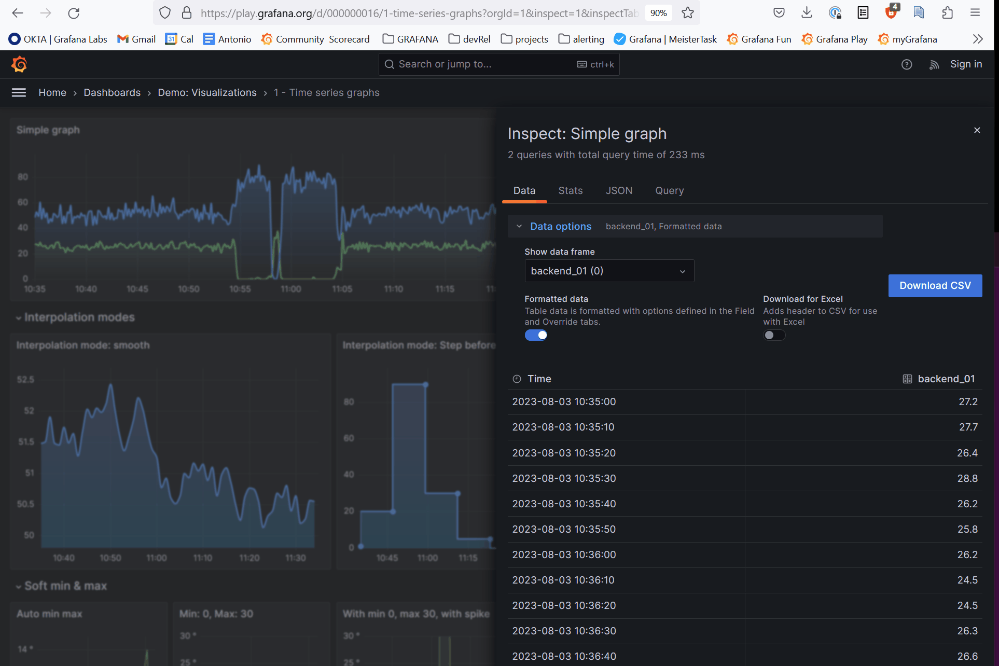
Task: Open the help question mark icon
Action: 906,64
